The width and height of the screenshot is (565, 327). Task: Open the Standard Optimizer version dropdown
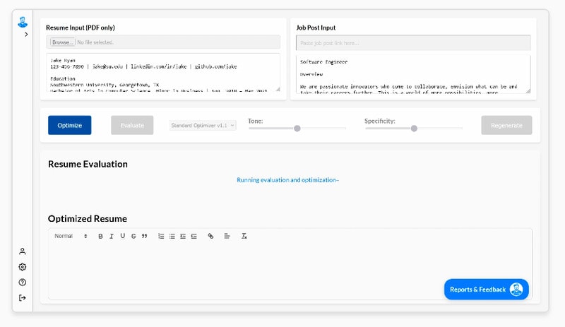203,125
